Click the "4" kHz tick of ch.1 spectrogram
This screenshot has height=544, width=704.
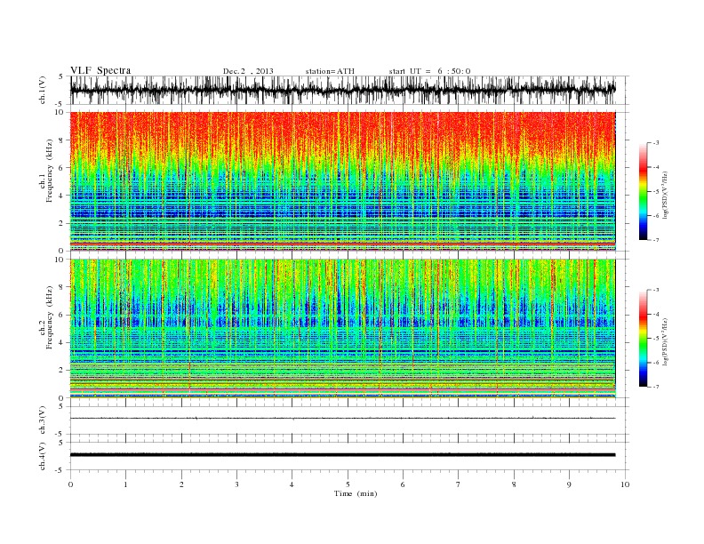[62, 196]
